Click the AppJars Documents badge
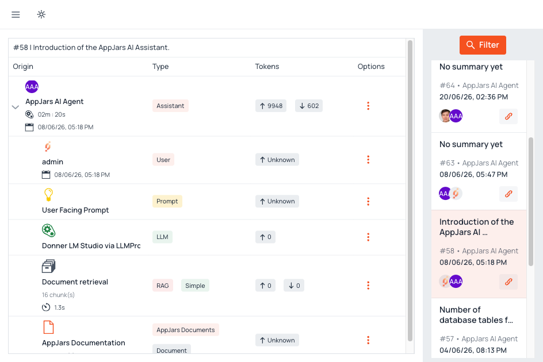Image resolution: width=543 pixels, height=362 pixels. (x=186, y=330)
